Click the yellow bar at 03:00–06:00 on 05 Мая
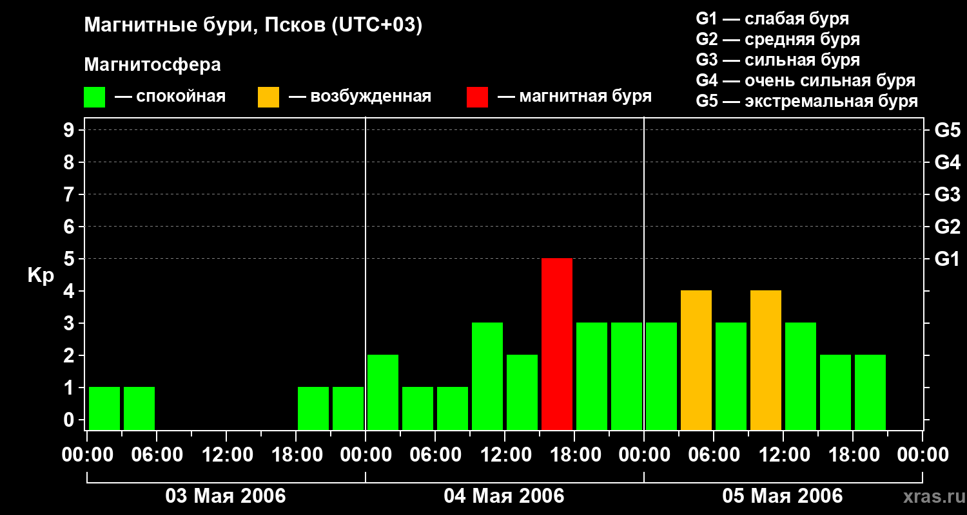Screen dimensions: 967x515 coord(696,360)
